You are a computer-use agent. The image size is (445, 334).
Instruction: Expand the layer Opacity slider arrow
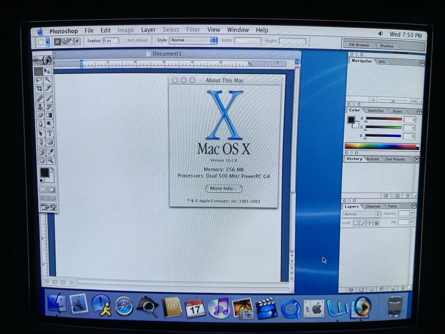(412, 213)
